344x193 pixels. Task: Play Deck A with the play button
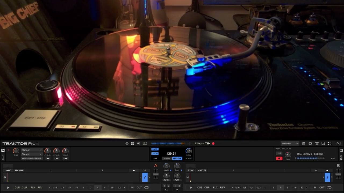click(8, 188)
